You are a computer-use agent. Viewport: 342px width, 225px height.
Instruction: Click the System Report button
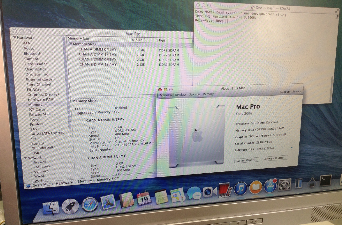click(247, 160)
